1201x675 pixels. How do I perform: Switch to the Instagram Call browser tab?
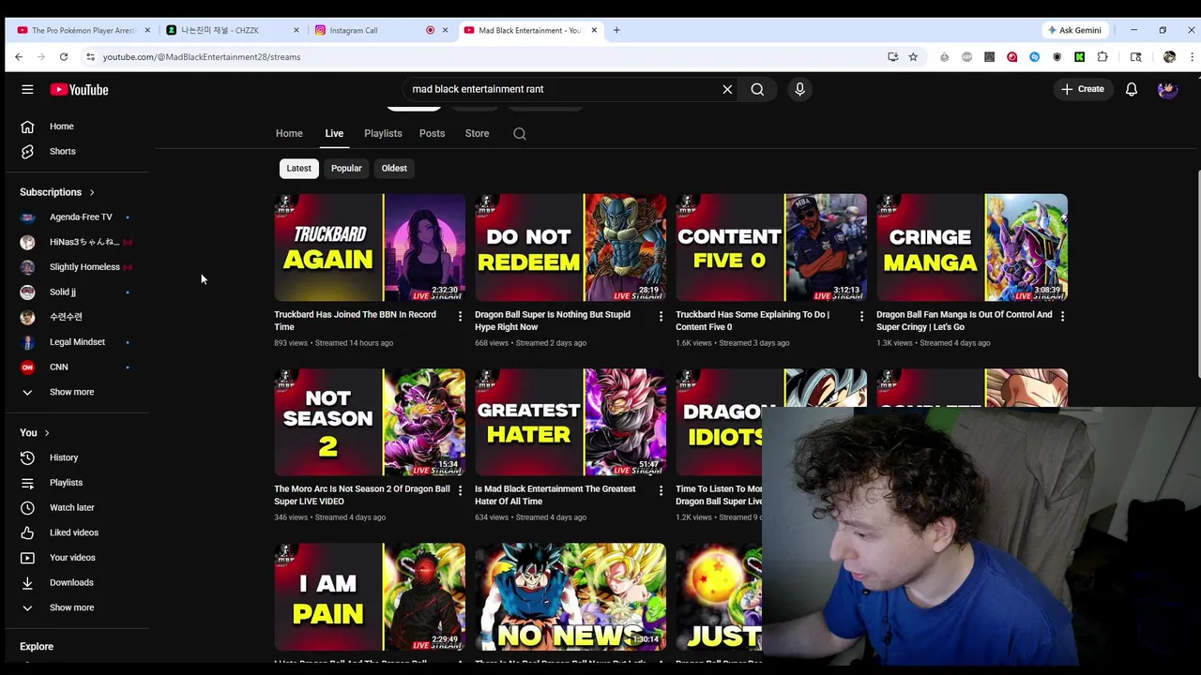[x=375, y=30]
